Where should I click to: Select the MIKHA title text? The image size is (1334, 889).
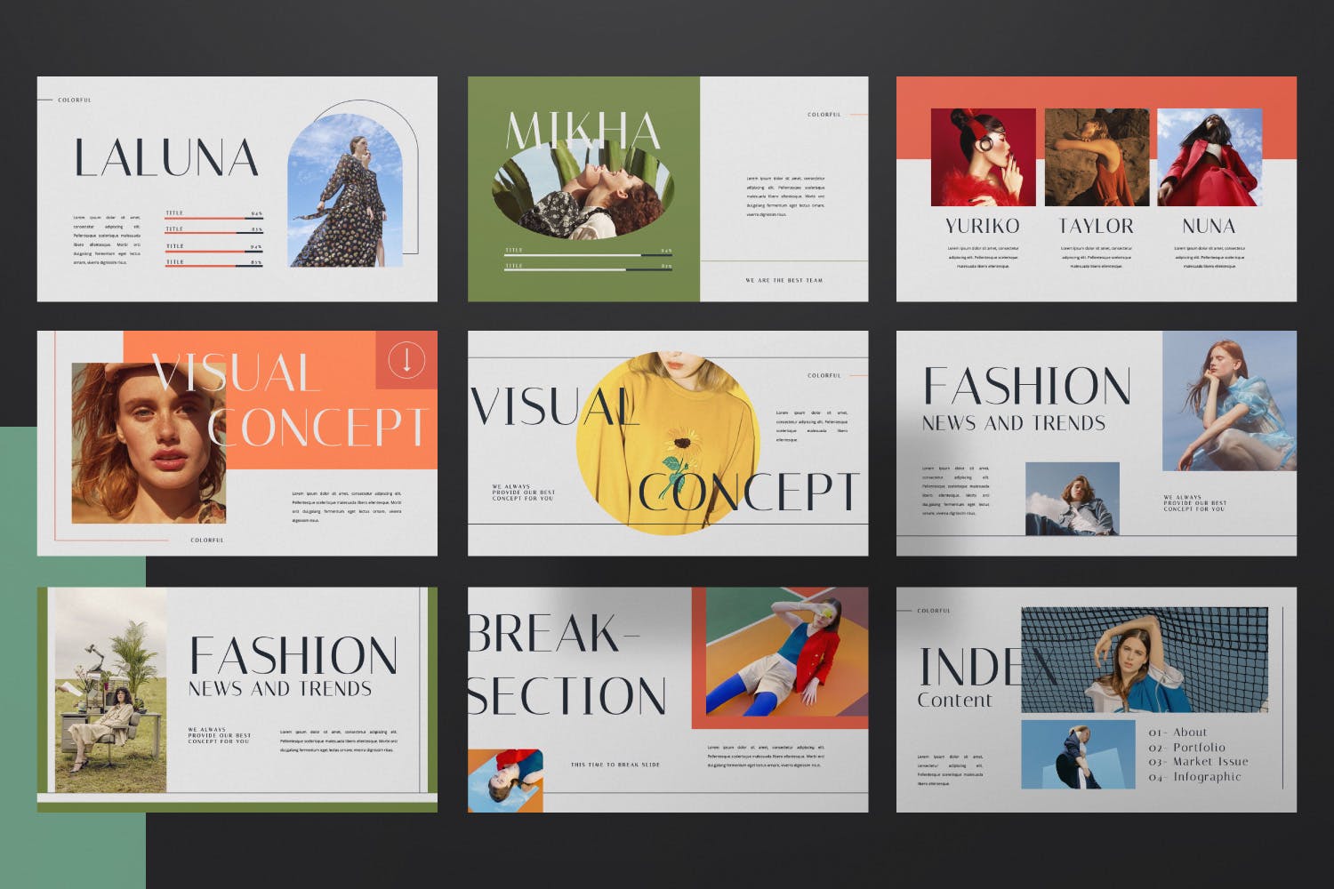click(583, 131)
